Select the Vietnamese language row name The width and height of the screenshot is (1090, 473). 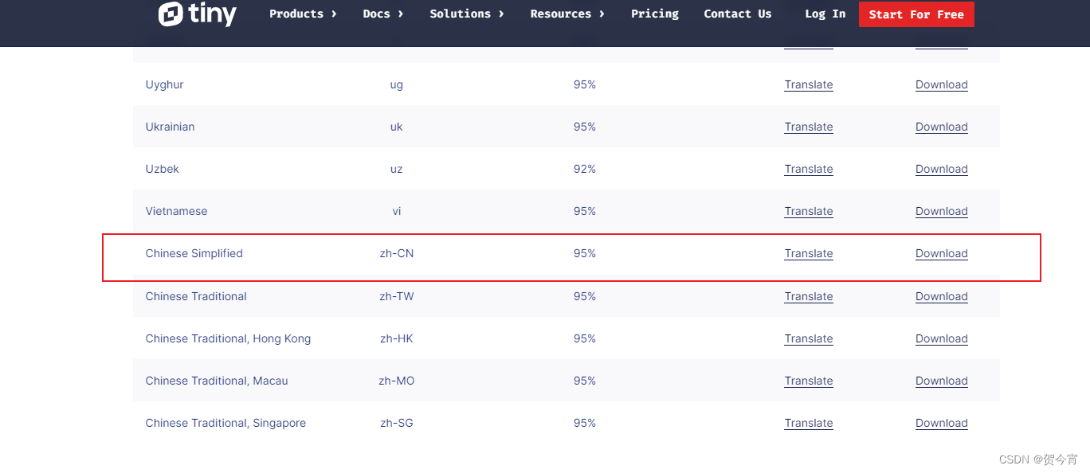[176, 211]
